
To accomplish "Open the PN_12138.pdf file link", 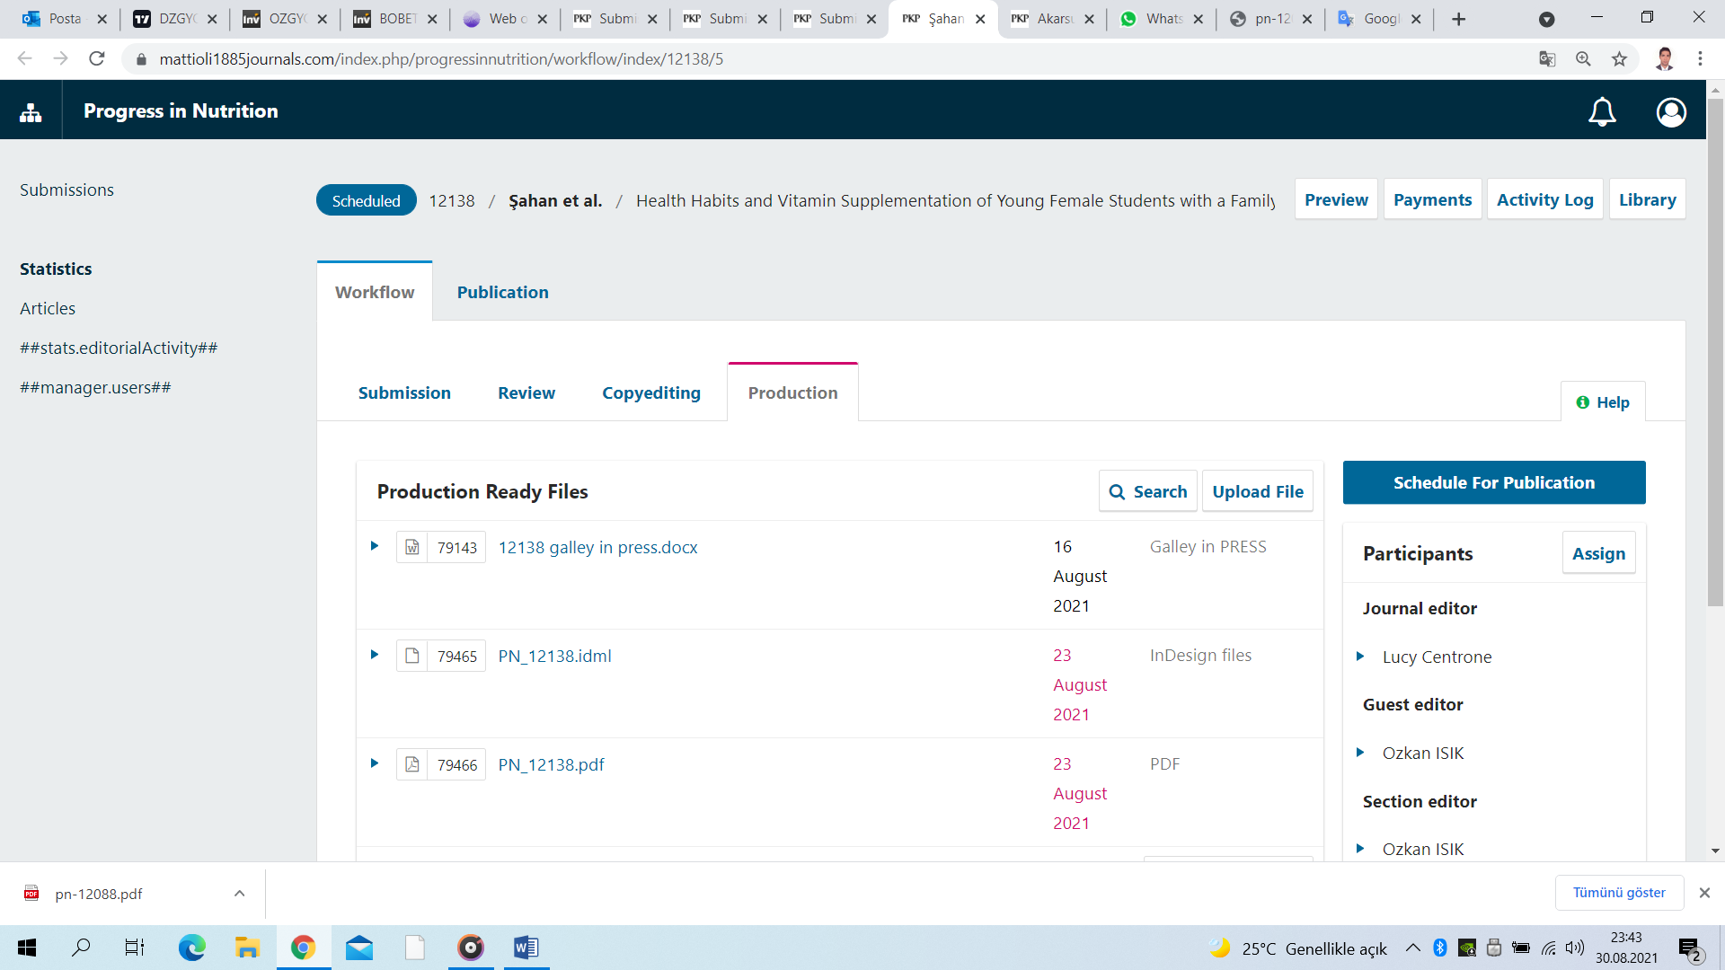I will 551,764.
